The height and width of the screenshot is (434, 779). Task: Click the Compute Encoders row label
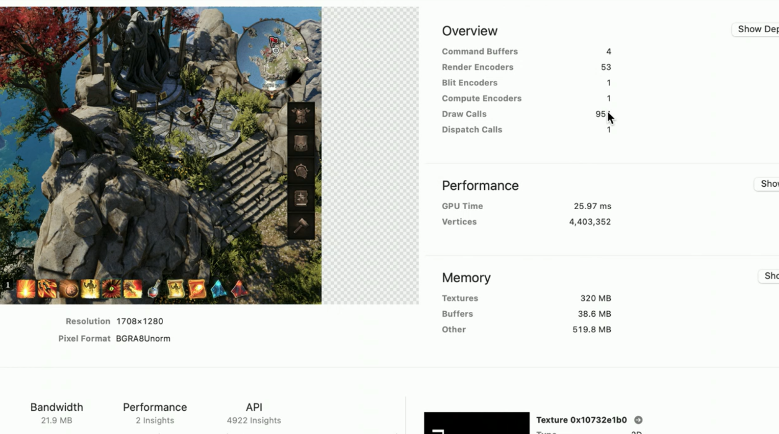click(x=482, y=98)
